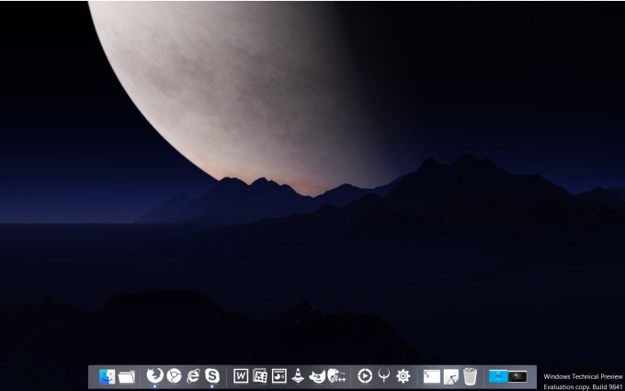Screen dimensions: 625x391
Task: Open Internet Explorer from the dock
Action: [x=193, y=375]
